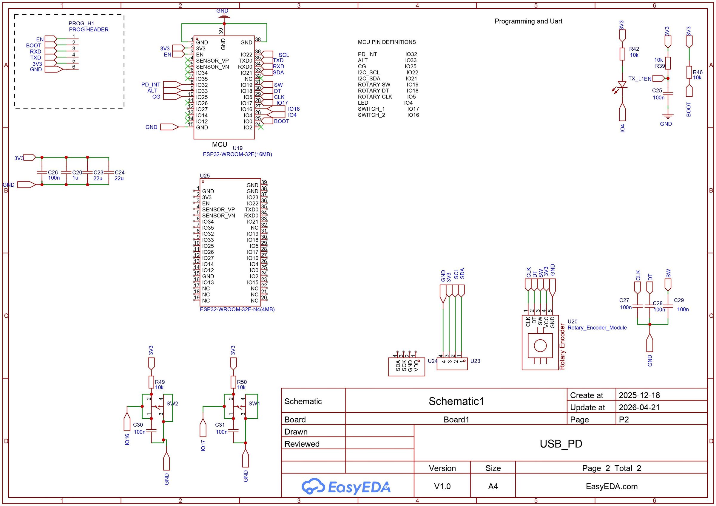Select the U25 ESP32-WROOM-32E-N4 module symbol
The image size is (716, 506).
pos(230,242)
